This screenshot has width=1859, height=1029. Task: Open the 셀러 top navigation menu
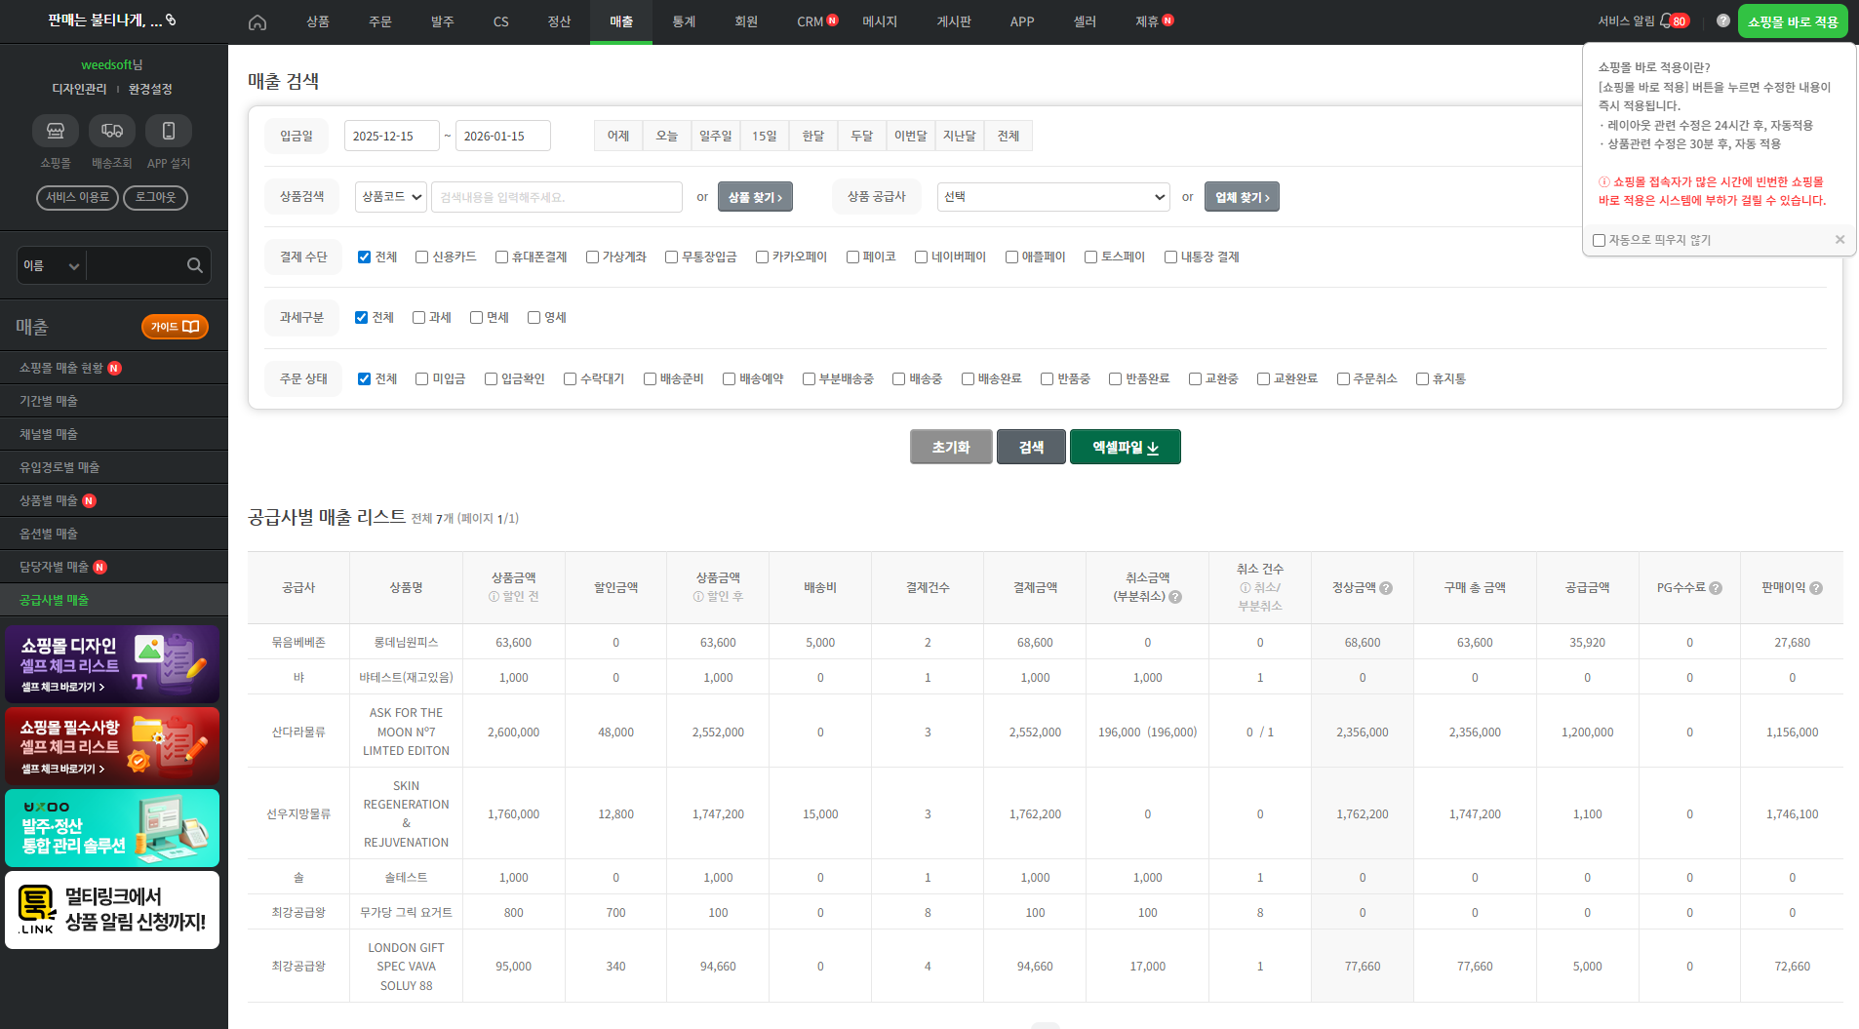point(1085,21)
